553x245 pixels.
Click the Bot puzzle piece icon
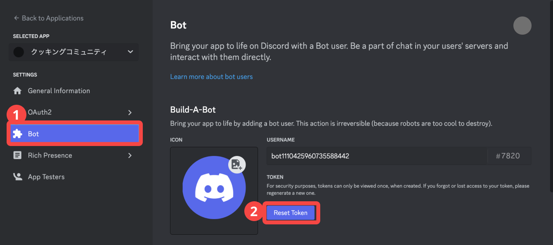click(17, 134)
